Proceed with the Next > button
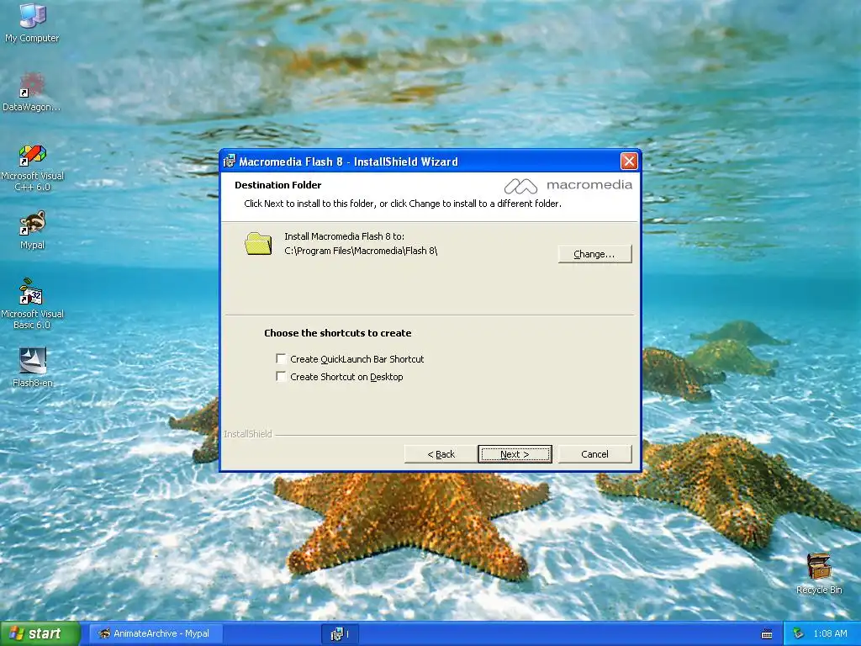Viewport: 861px width, 646px height. coord(515,454)
